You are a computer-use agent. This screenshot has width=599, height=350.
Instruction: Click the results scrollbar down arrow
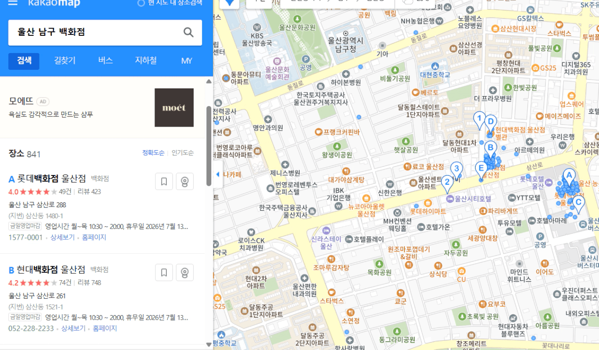209,344
